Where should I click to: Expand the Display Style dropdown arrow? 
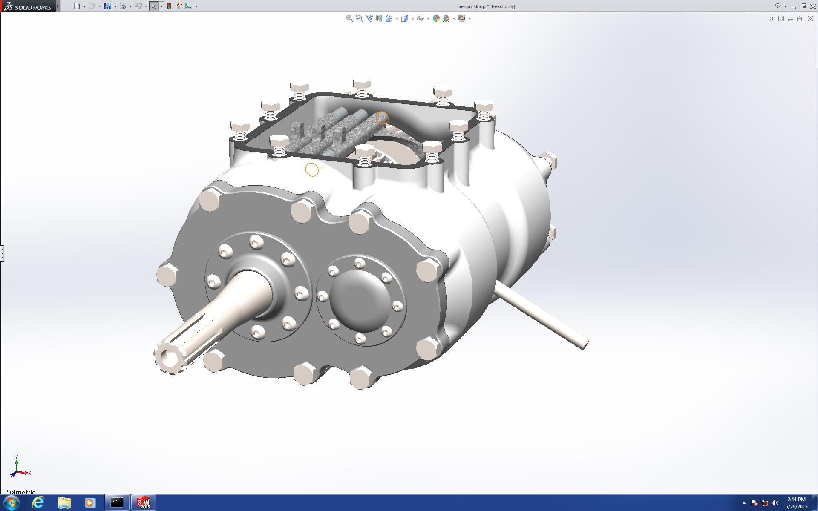[412, 19]
